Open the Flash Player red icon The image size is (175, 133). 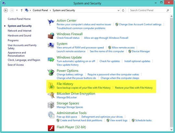(51, 128)
